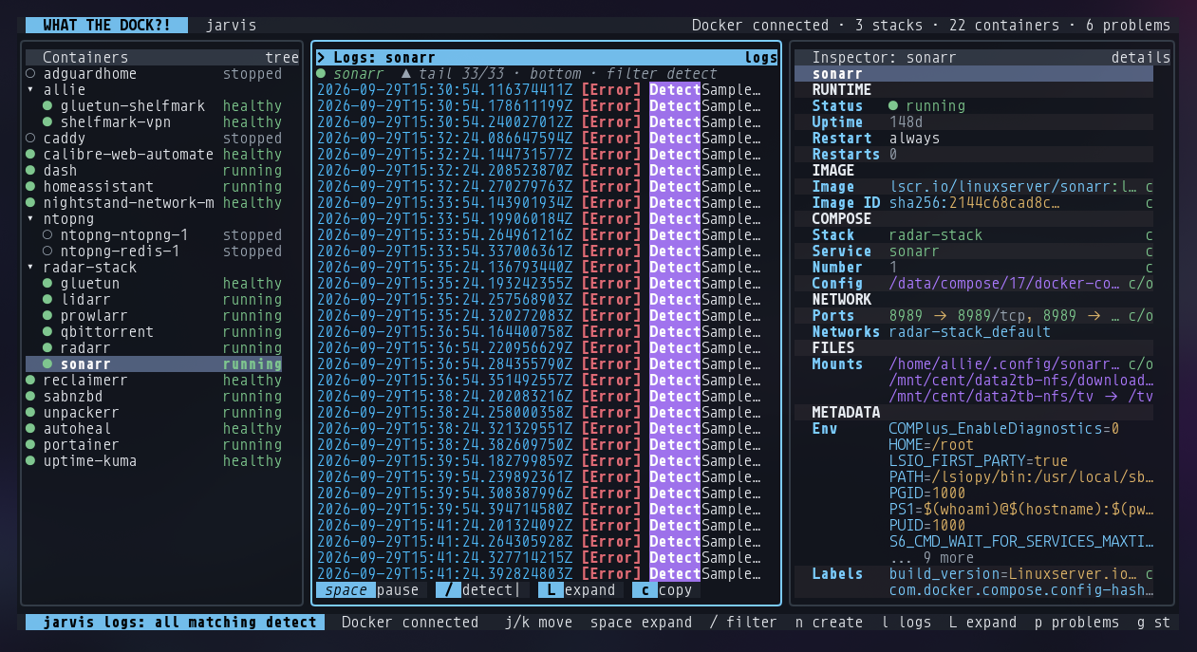Viewport: 1197px width, 652px height.
Task: Collapse the ntopng stack group
Action: point(30,219)
